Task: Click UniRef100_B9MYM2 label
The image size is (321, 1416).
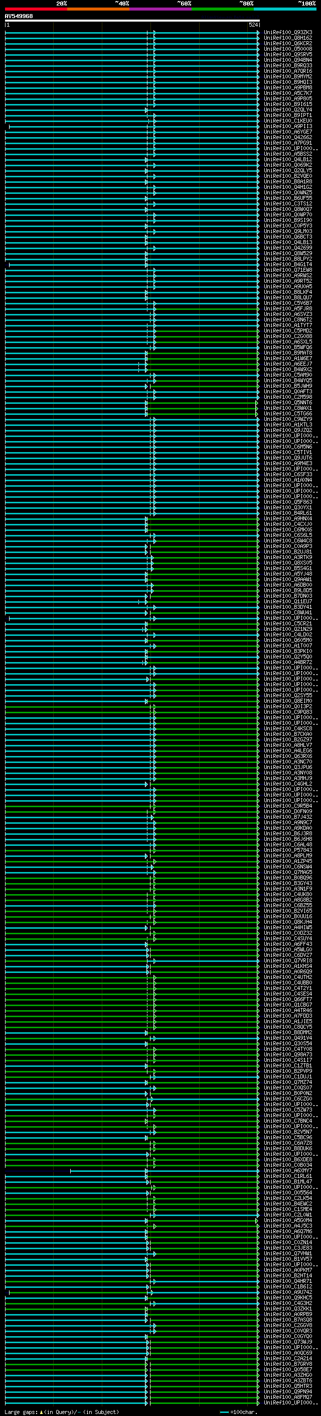Action: pos(288,76)
